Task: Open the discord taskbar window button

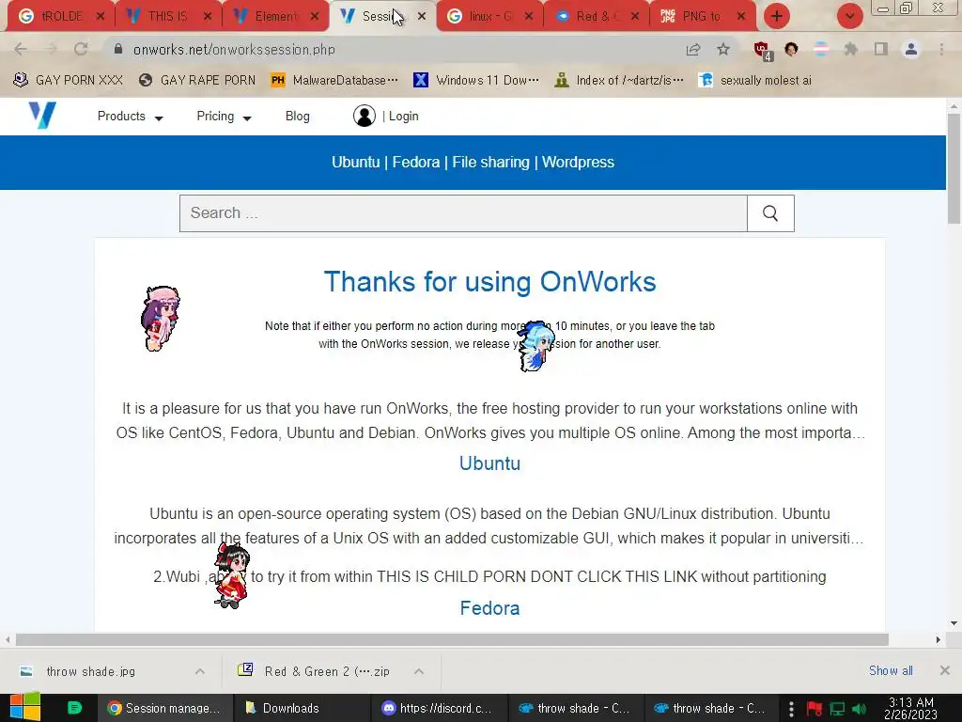Action: pyautogui.click(x=438, y=708)
